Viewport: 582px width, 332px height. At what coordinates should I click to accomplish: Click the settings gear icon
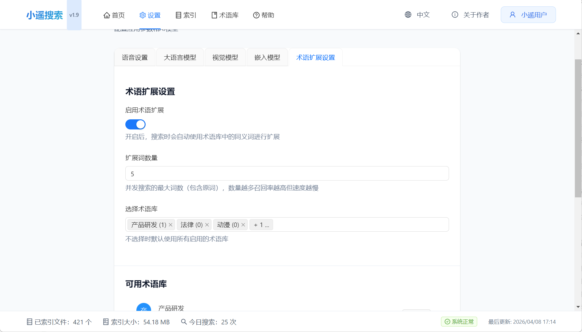click(143, 15)
